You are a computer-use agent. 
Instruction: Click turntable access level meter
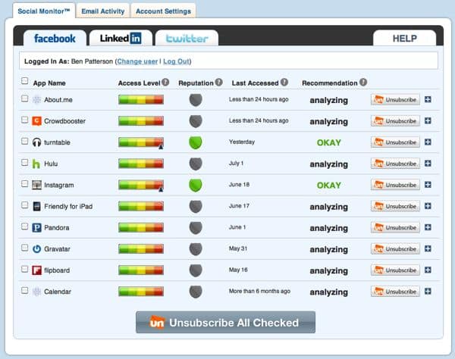(141, 142)
